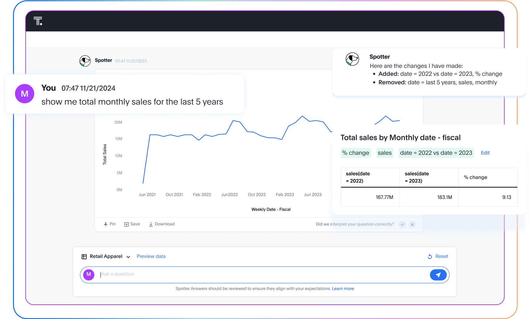Open the Spotter response header message

click(380, 57)
